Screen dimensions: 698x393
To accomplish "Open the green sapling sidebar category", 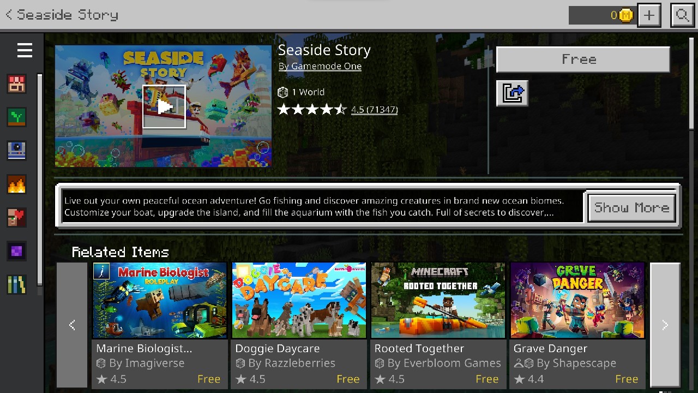I will [16, 117].
